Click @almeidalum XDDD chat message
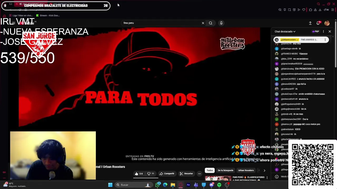This screenshot has width=337, height=189. point(288,129)
